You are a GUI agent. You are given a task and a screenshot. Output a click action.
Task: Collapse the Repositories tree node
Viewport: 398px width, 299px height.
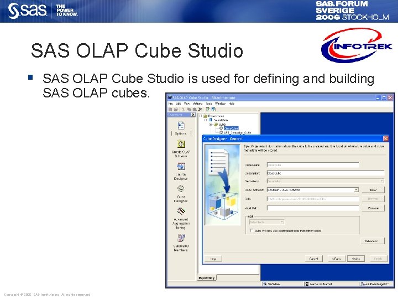point(200,116)
